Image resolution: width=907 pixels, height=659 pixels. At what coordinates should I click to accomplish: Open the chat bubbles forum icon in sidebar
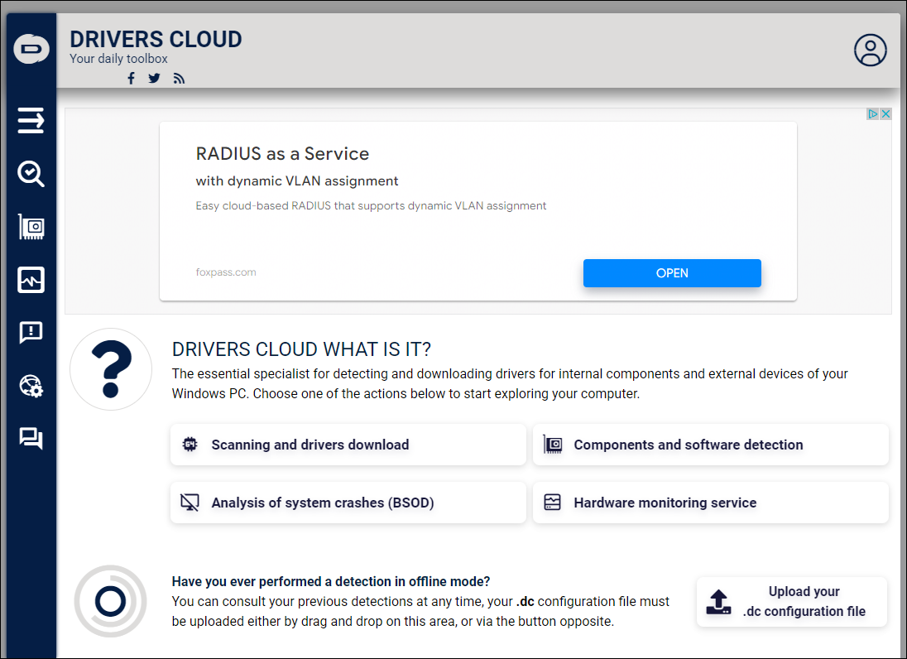click(x=31, y=438)
